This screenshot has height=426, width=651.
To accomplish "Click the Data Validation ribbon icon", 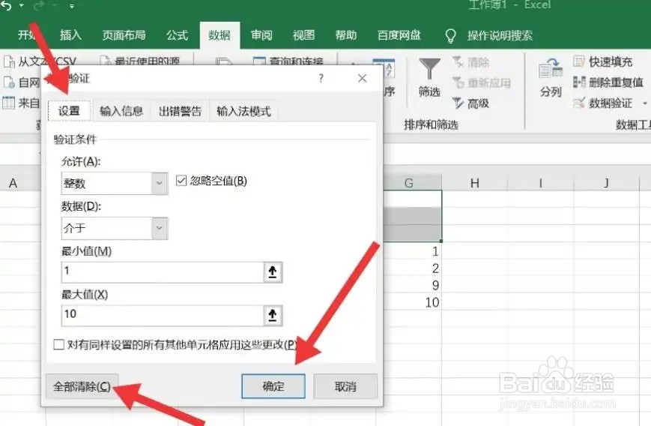I will (579, 102).
